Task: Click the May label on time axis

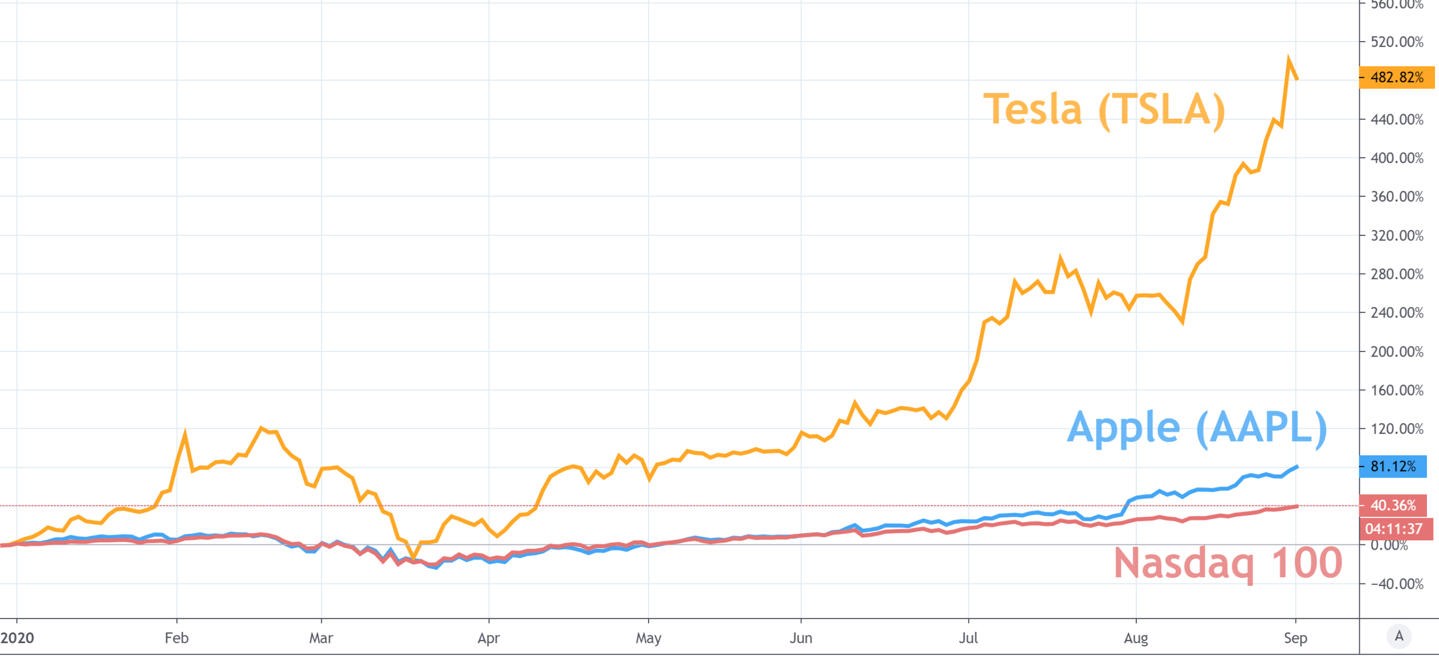Action: pyautogui.click(x=649, y=638)
